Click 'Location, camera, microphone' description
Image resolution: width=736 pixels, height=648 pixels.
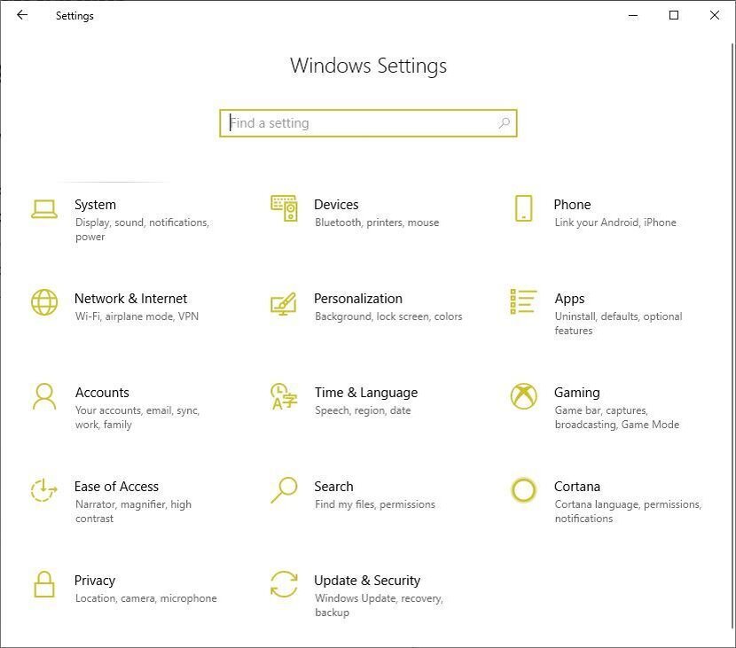146,598
